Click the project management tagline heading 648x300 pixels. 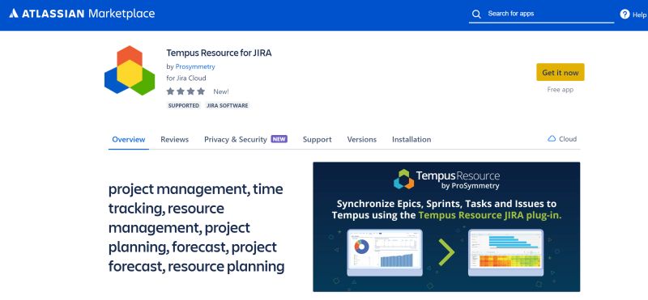(x=196, y=228)
